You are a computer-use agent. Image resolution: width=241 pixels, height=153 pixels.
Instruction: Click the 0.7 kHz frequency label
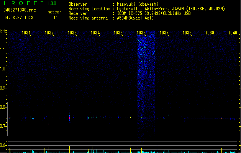(x=3, y=126)
